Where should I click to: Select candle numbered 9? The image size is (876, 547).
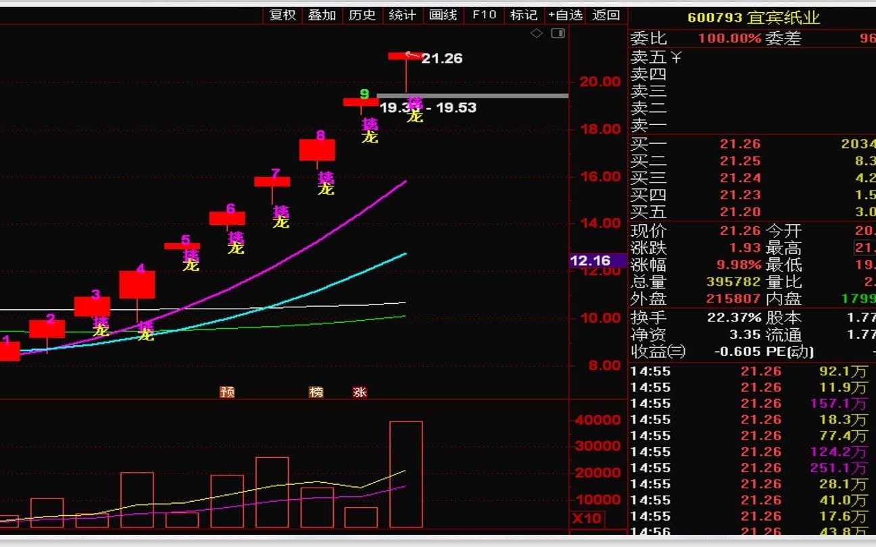click(x=361, y=102)
